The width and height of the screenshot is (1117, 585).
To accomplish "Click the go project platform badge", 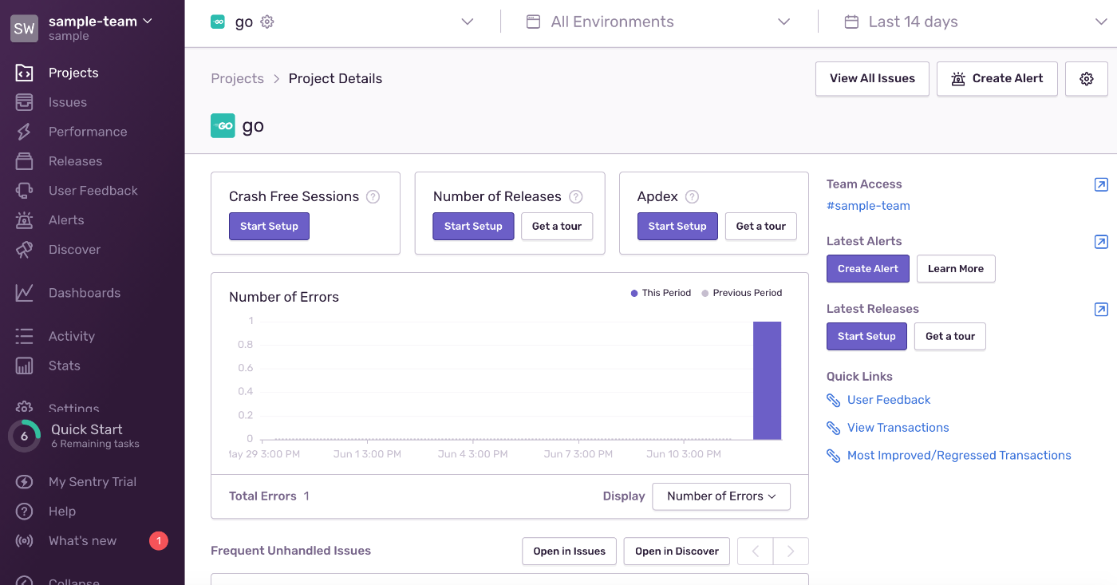I will tap(223, 125).
